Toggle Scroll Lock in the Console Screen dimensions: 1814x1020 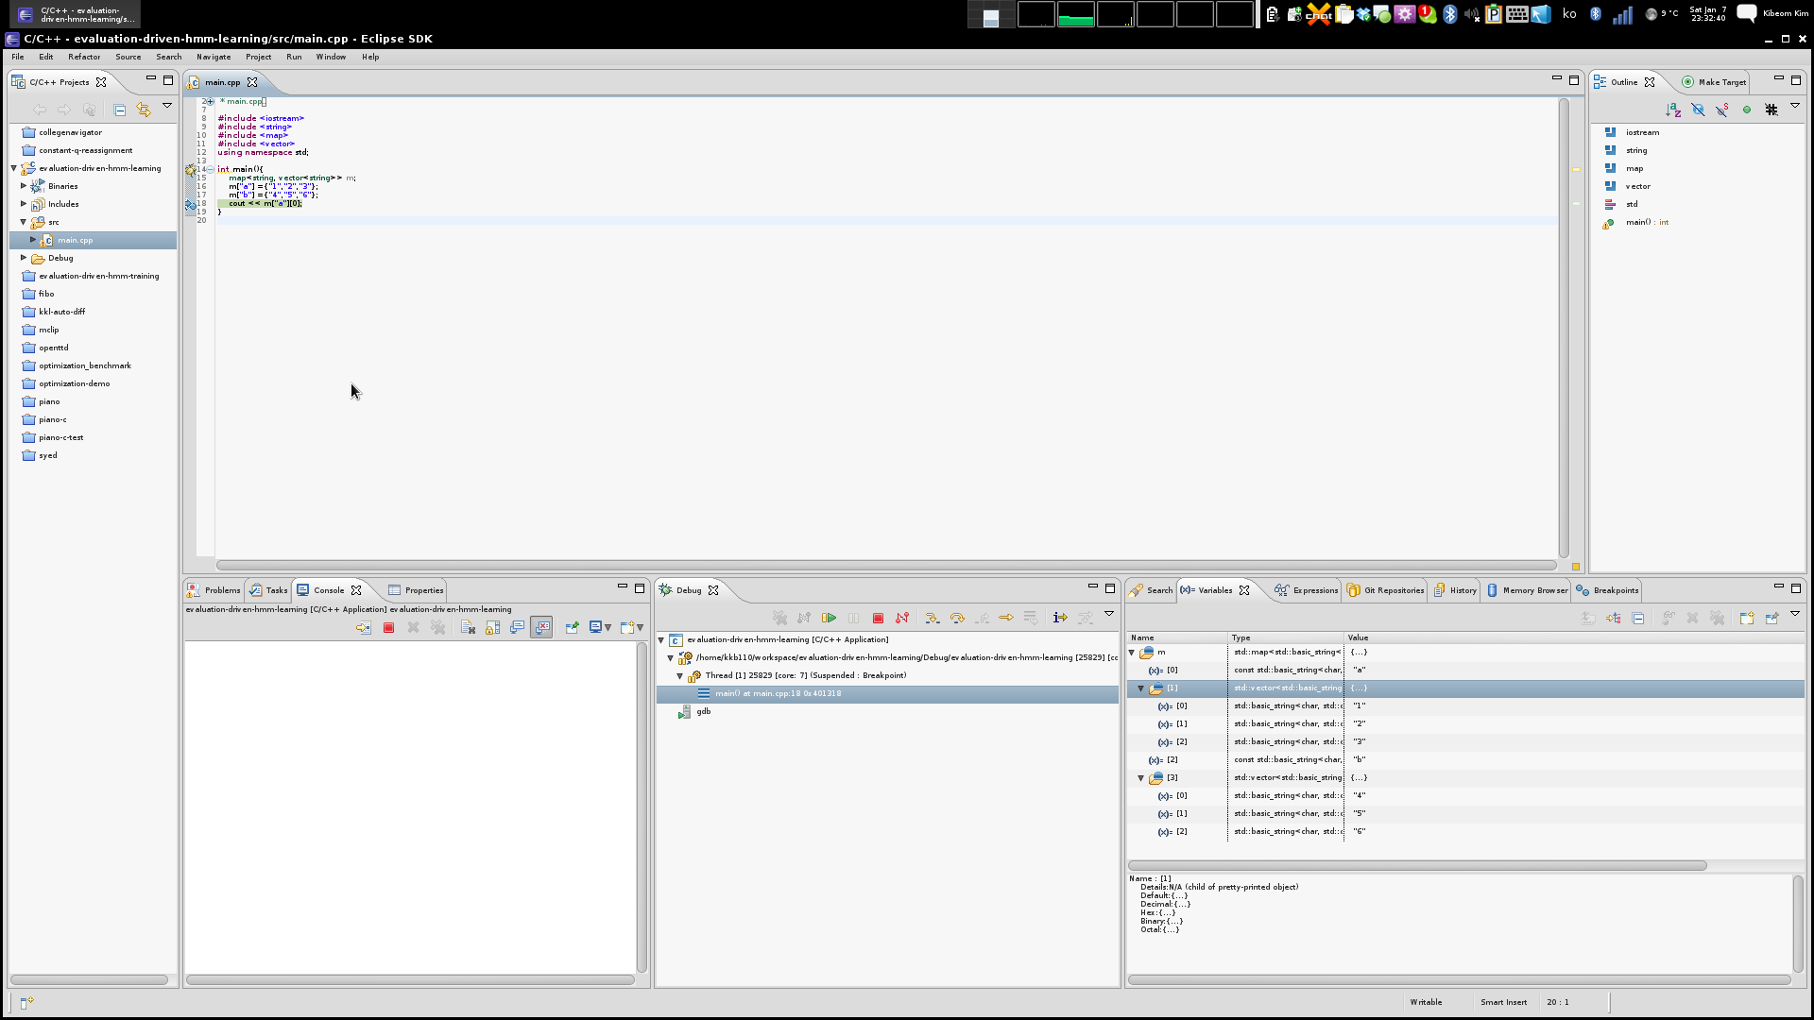[x=492, y=627]
